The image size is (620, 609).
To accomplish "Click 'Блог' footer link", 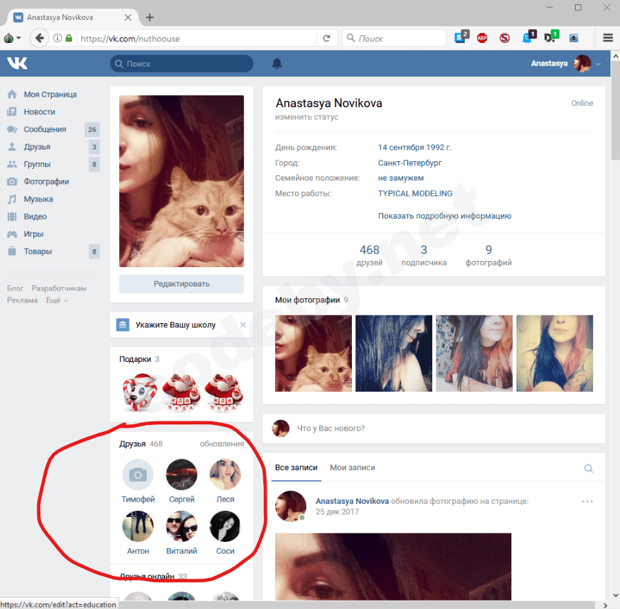I will (15, 289).
